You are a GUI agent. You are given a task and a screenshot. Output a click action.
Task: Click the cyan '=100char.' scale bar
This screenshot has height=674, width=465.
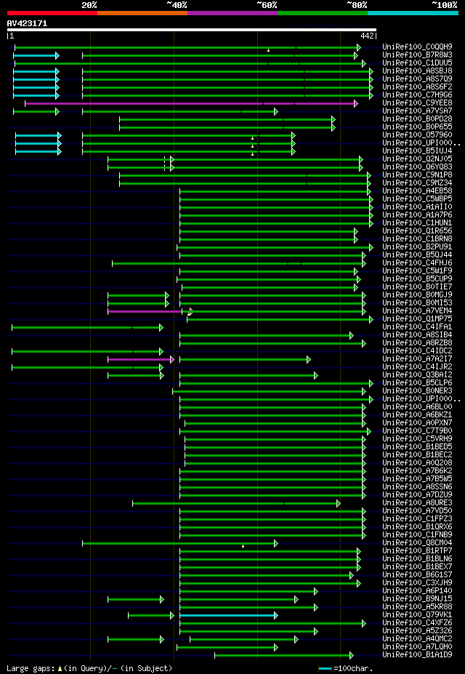click(x=325, y=669)
